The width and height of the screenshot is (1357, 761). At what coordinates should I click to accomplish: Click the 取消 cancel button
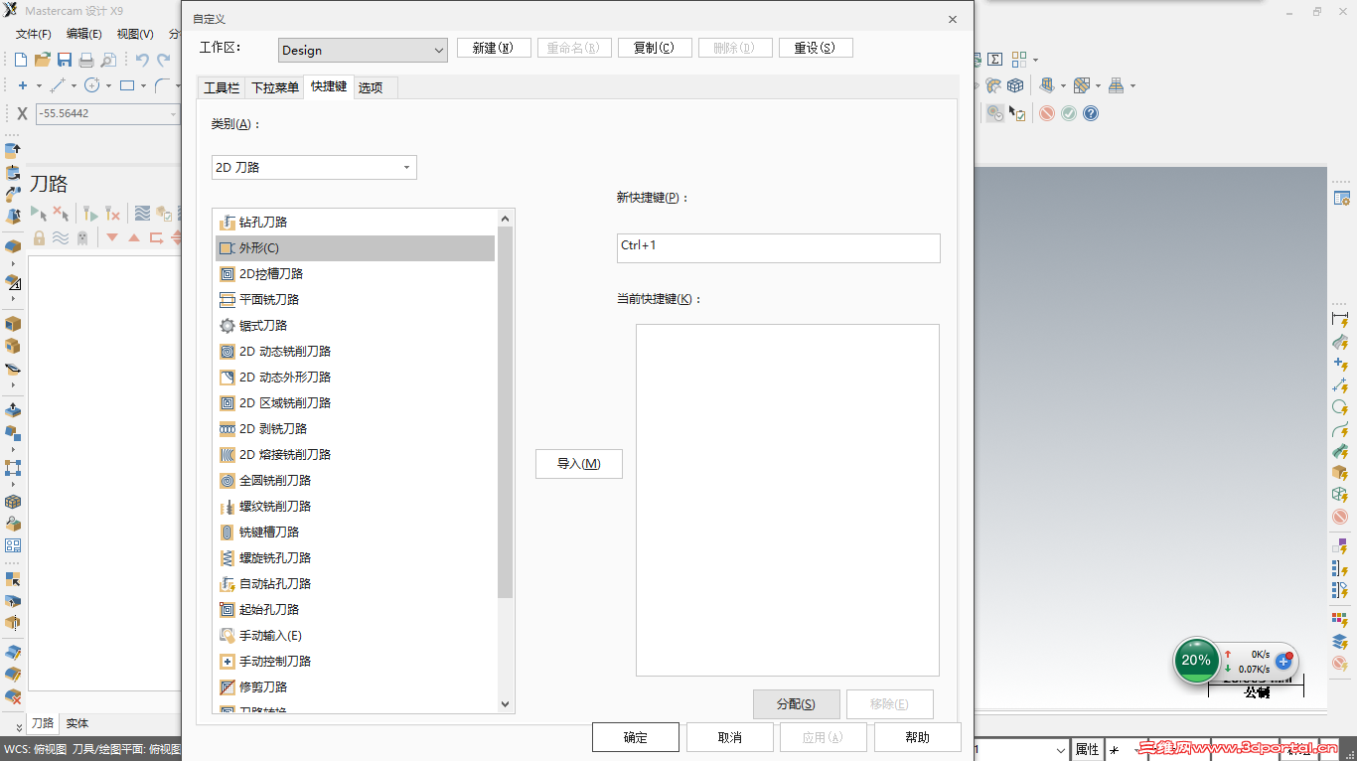(x=729, y=737)
